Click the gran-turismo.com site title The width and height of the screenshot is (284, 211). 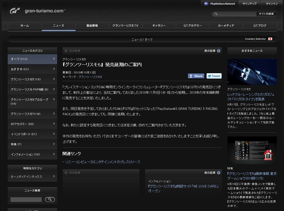pos(45,11)
